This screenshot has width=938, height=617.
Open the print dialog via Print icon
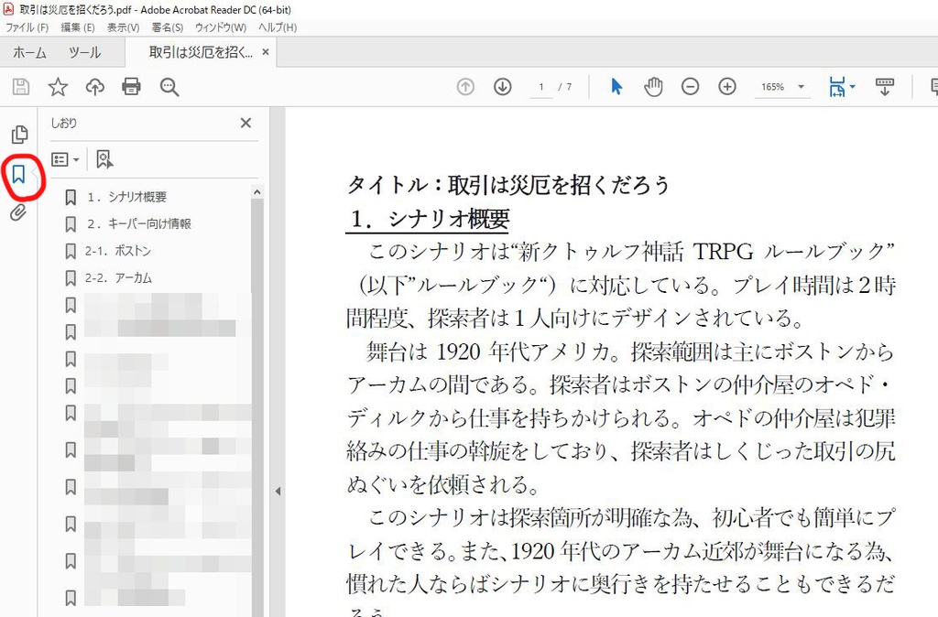pyautogui.click(x=132, y=86)
